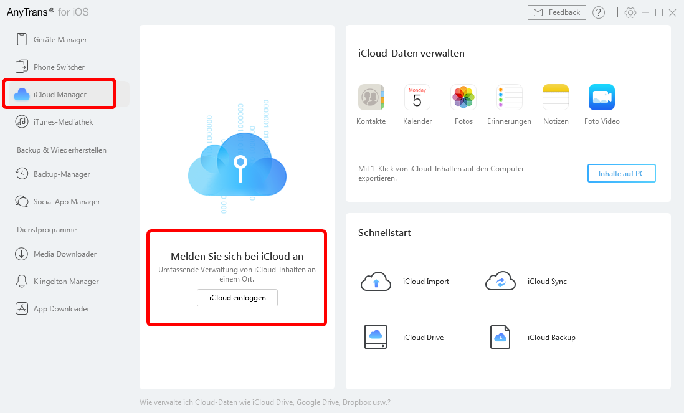Click the Kontakte label text
The width and height of the screenshot is (684, 413).
point(371,121)
